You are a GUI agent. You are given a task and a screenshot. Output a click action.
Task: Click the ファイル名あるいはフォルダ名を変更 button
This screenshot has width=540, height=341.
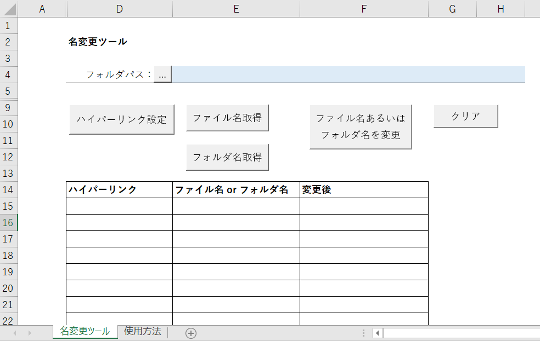pyautogui.click(x=361, y=127)
